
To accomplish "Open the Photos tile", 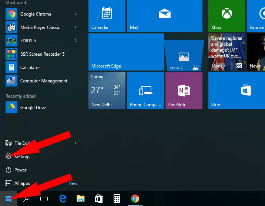I will pyautogui.click(x=184, y=55).
